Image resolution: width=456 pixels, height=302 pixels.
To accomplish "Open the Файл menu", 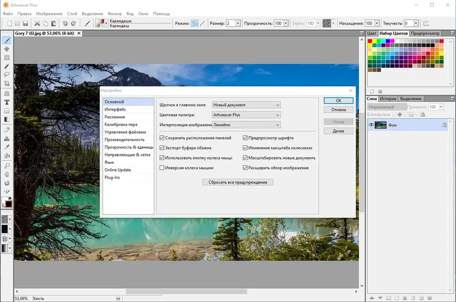I will pos(8,14).
